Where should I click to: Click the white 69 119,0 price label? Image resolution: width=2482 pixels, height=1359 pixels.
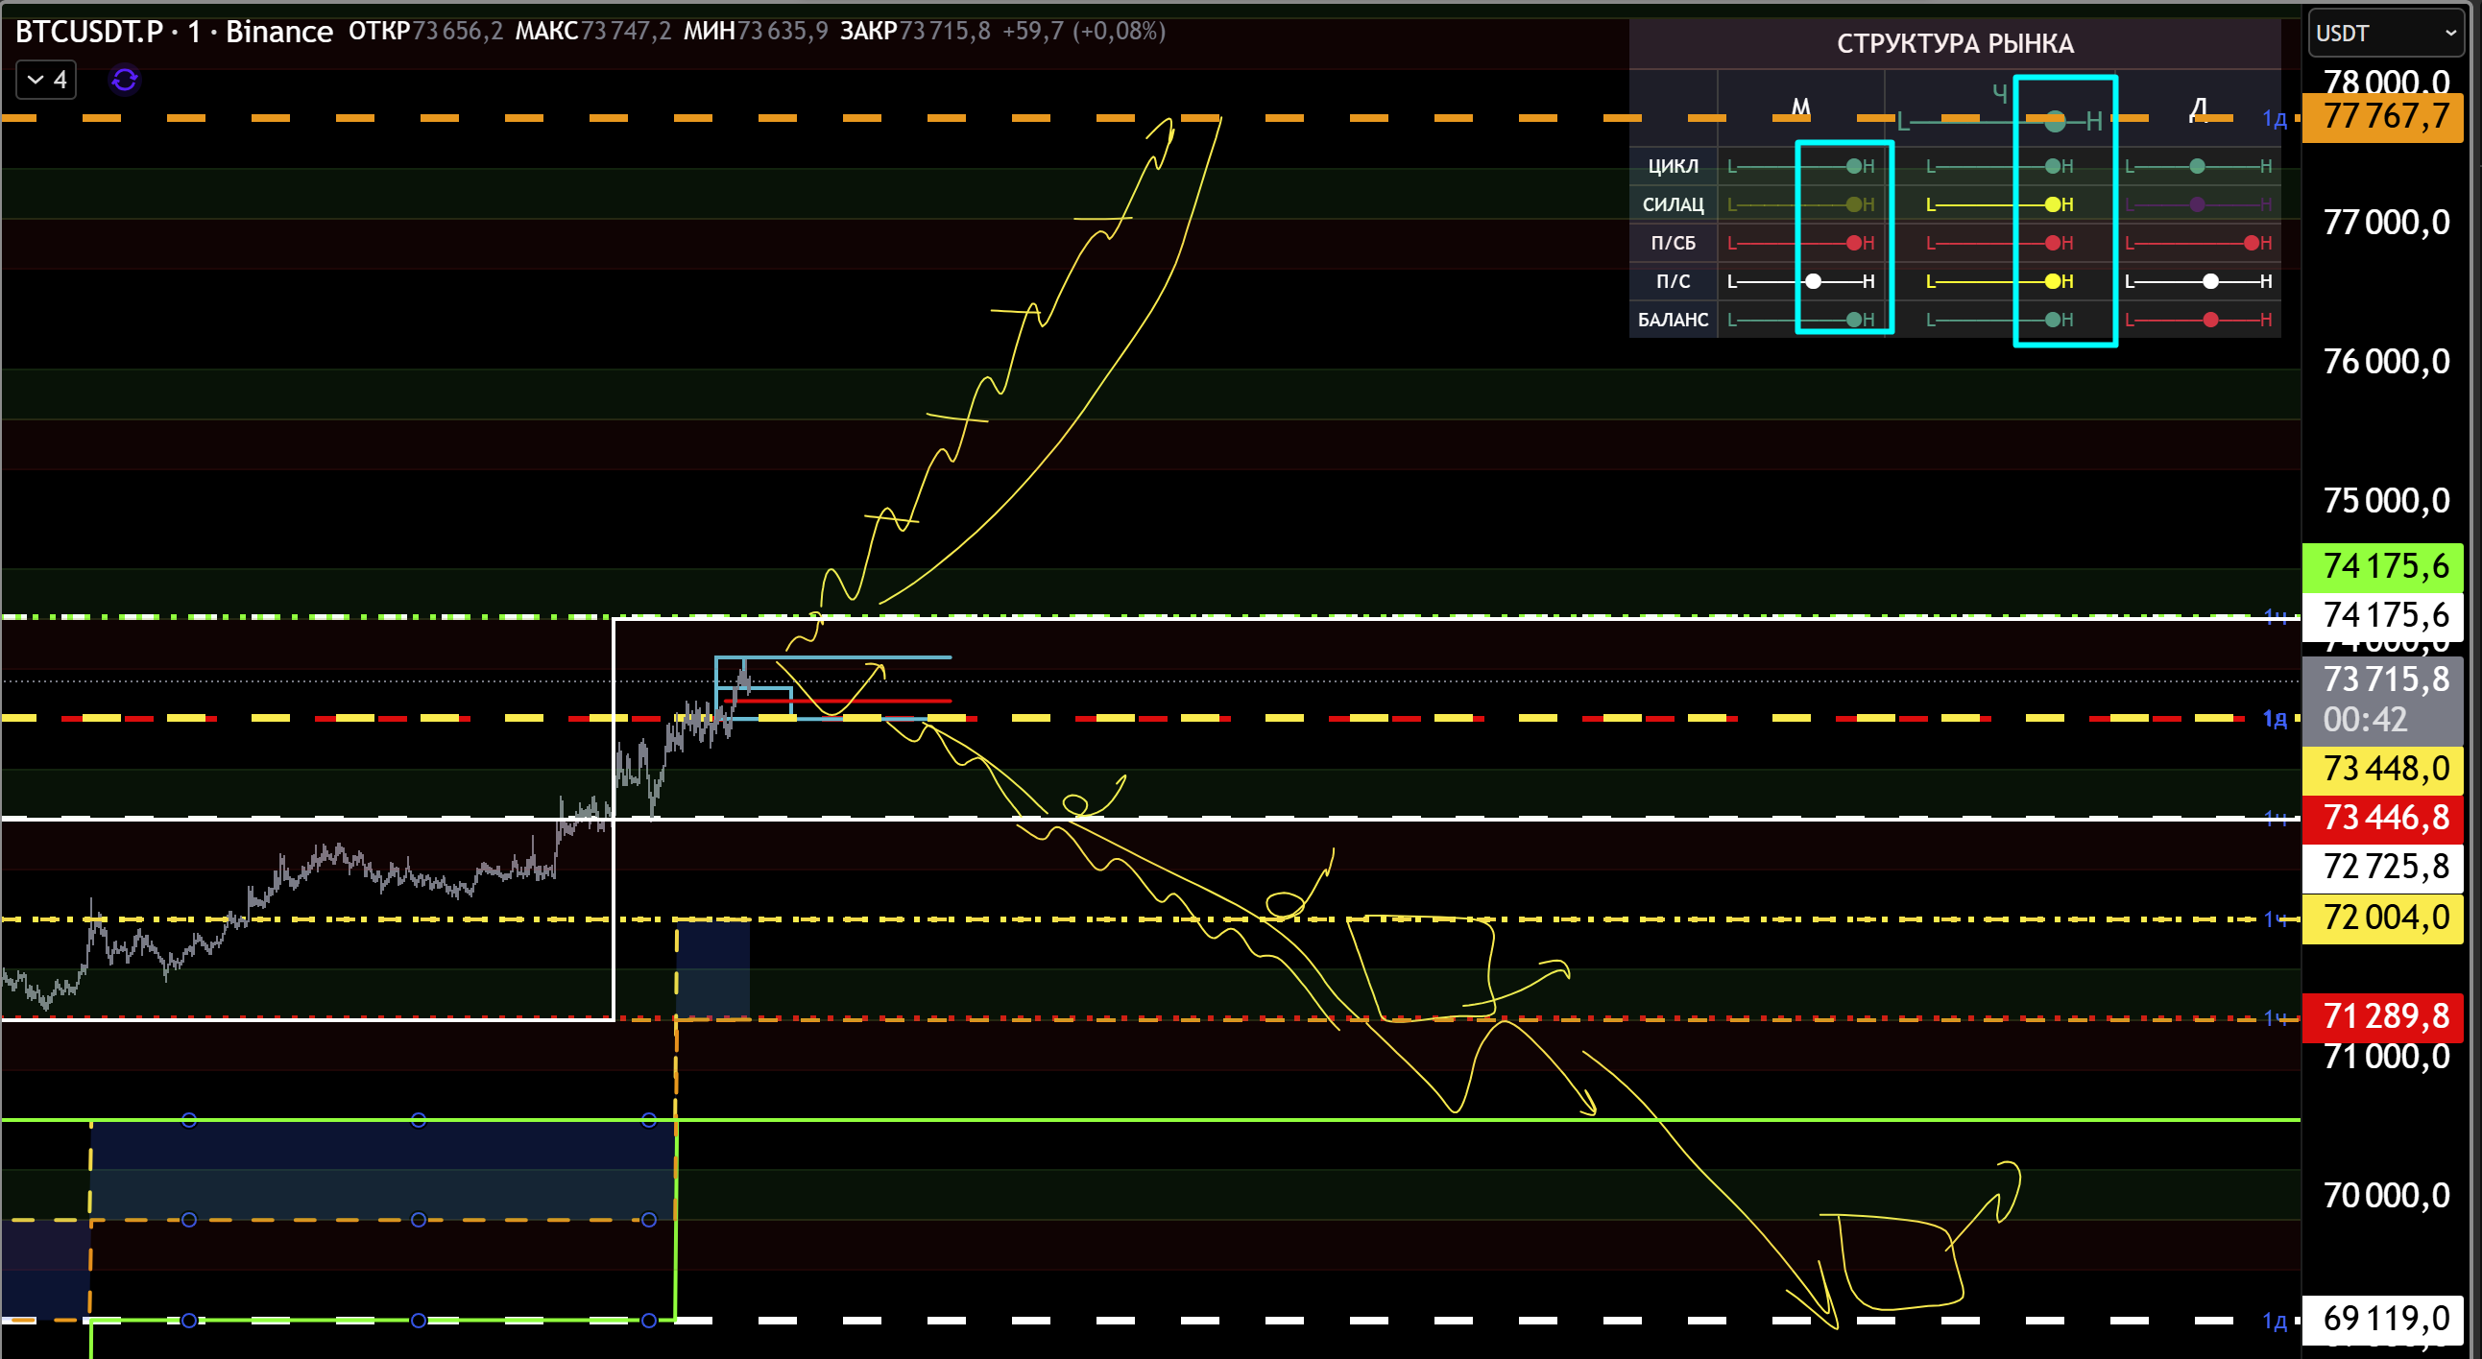pyautogui.click(x=2382, y=1318)
